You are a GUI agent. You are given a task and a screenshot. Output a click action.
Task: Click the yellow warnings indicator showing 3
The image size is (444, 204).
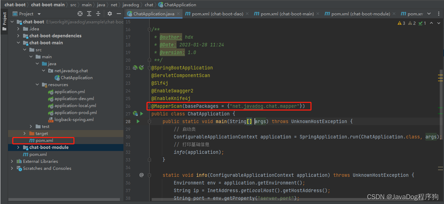(401, 23)
